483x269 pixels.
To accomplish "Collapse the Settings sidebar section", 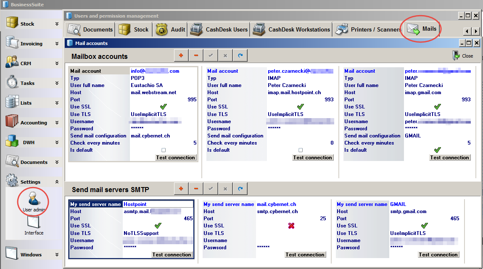I will coord(57,182).
